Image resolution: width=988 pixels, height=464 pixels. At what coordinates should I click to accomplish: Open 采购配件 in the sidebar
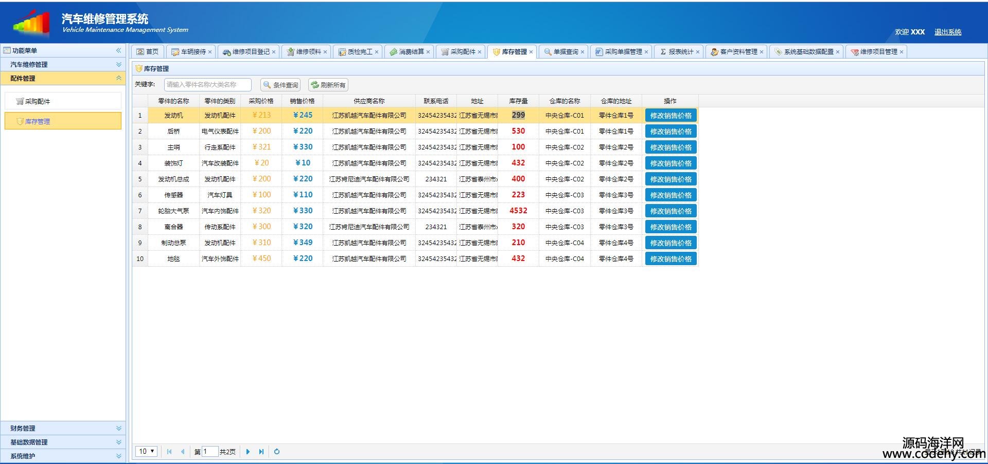pyautogui.click(x=63, y=101)
